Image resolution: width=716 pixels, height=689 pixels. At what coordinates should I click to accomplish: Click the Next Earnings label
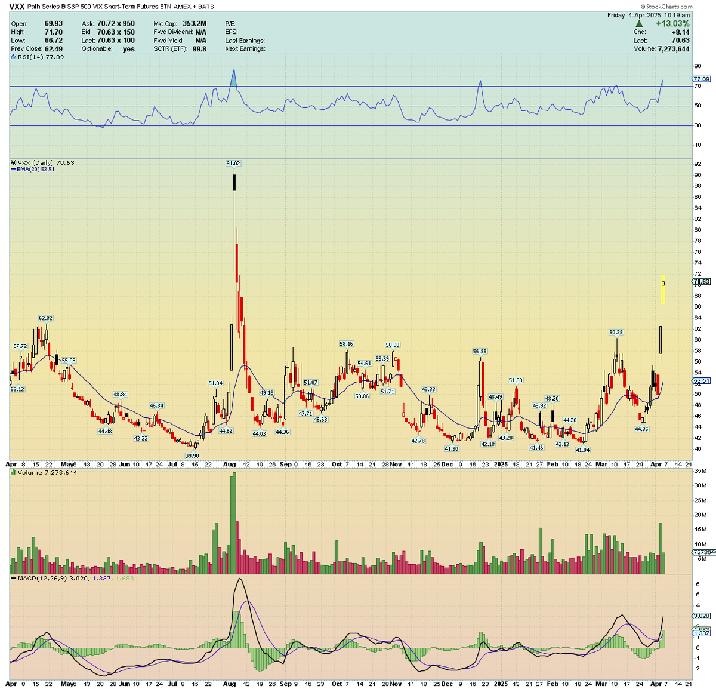[x=245, y=49]
